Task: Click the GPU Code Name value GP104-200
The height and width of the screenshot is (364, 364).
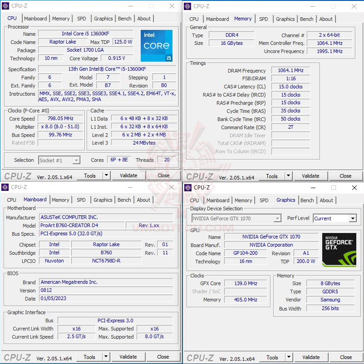Action: pos(246,253)
